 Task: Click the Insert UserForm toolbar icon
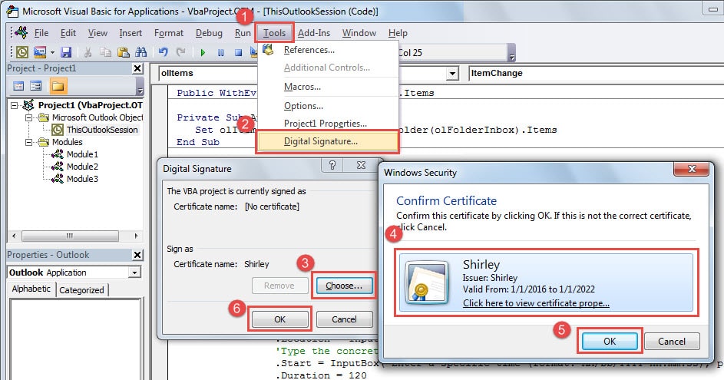click(x=40, y=52)
